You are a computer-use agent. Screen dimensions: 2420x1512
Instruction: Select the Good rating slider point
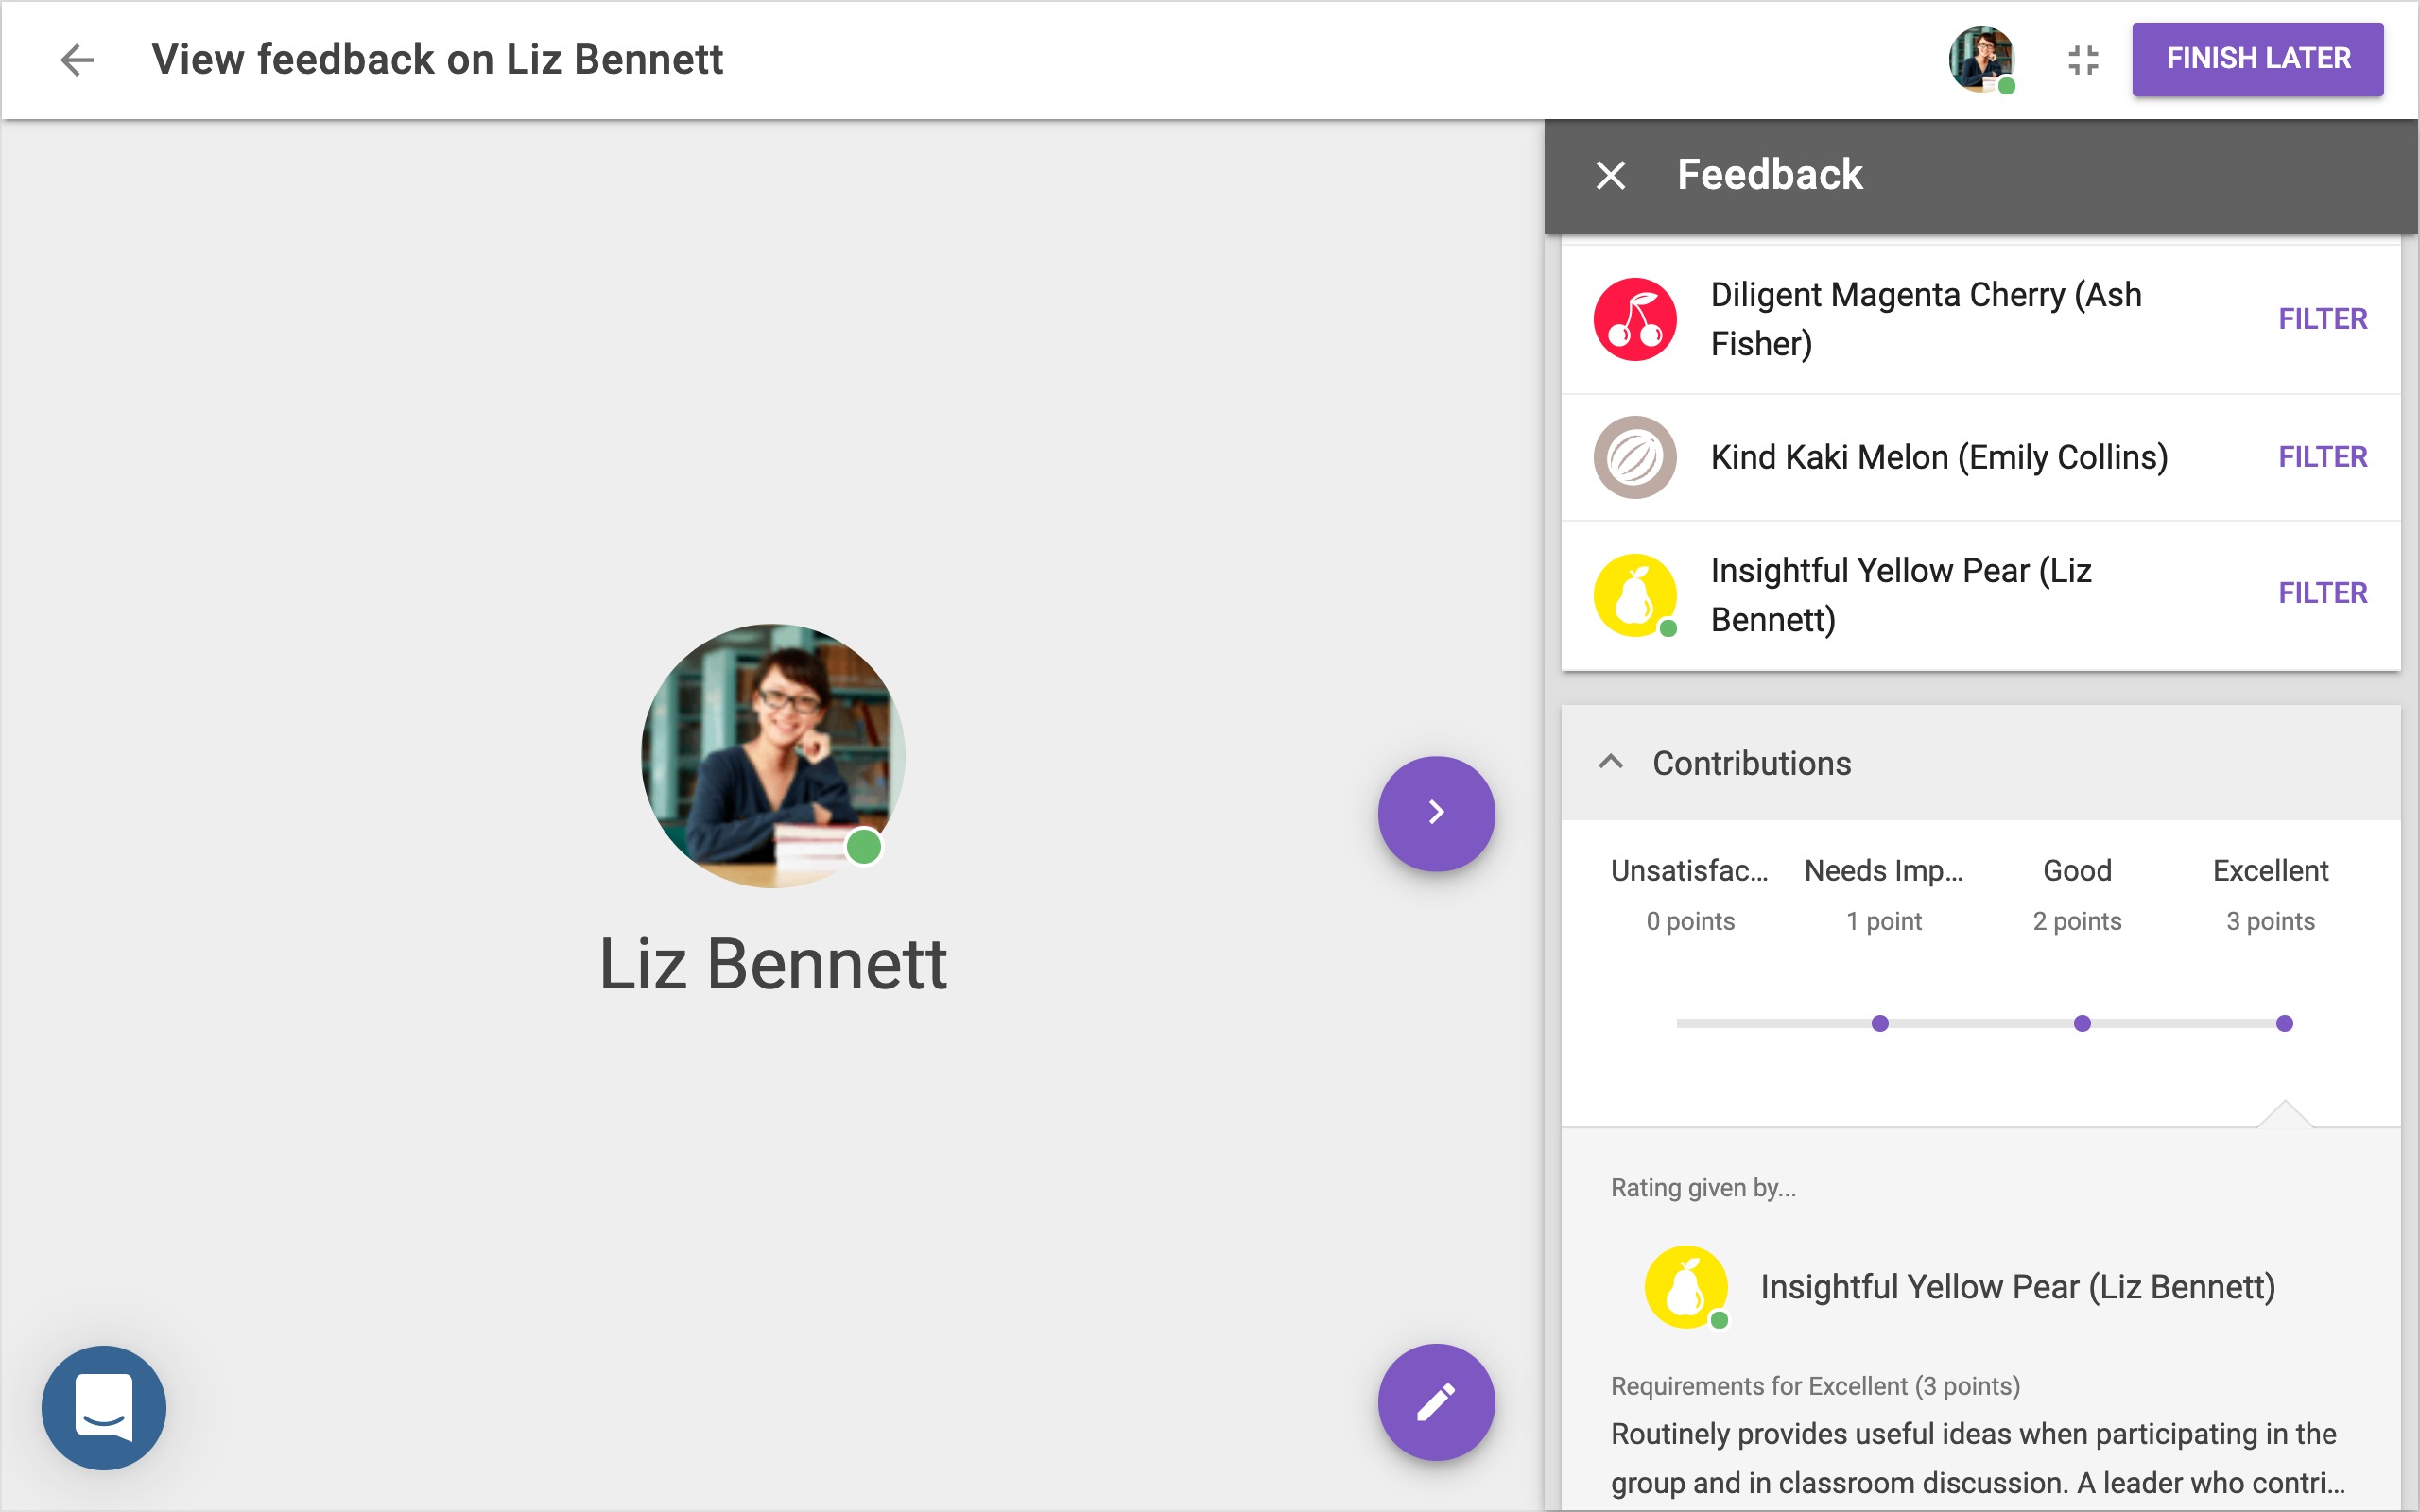tap(2082, 1023)
